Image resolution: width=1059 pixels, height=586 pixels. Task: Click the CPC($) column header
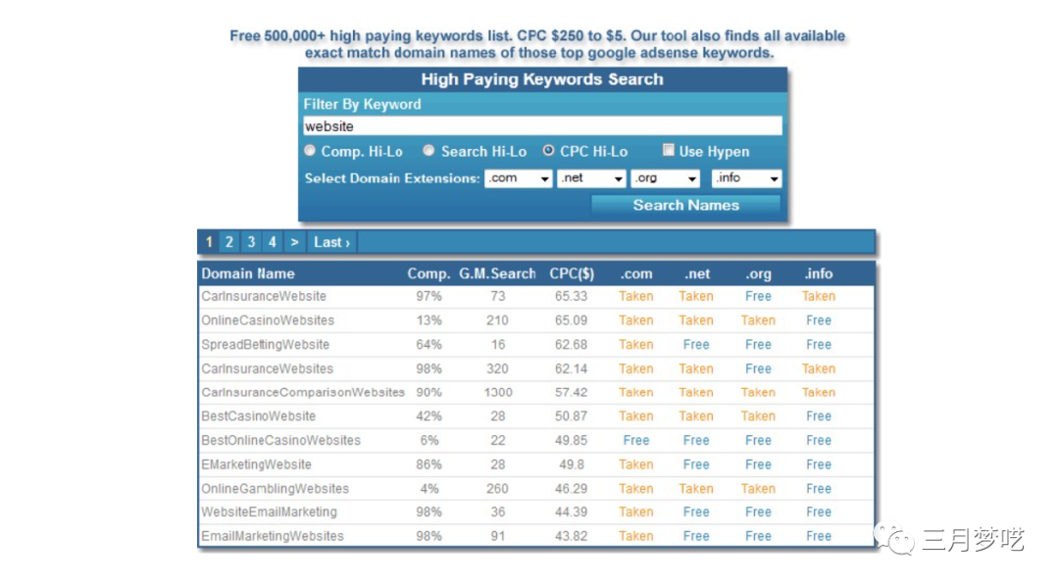[x=572, y=273]
